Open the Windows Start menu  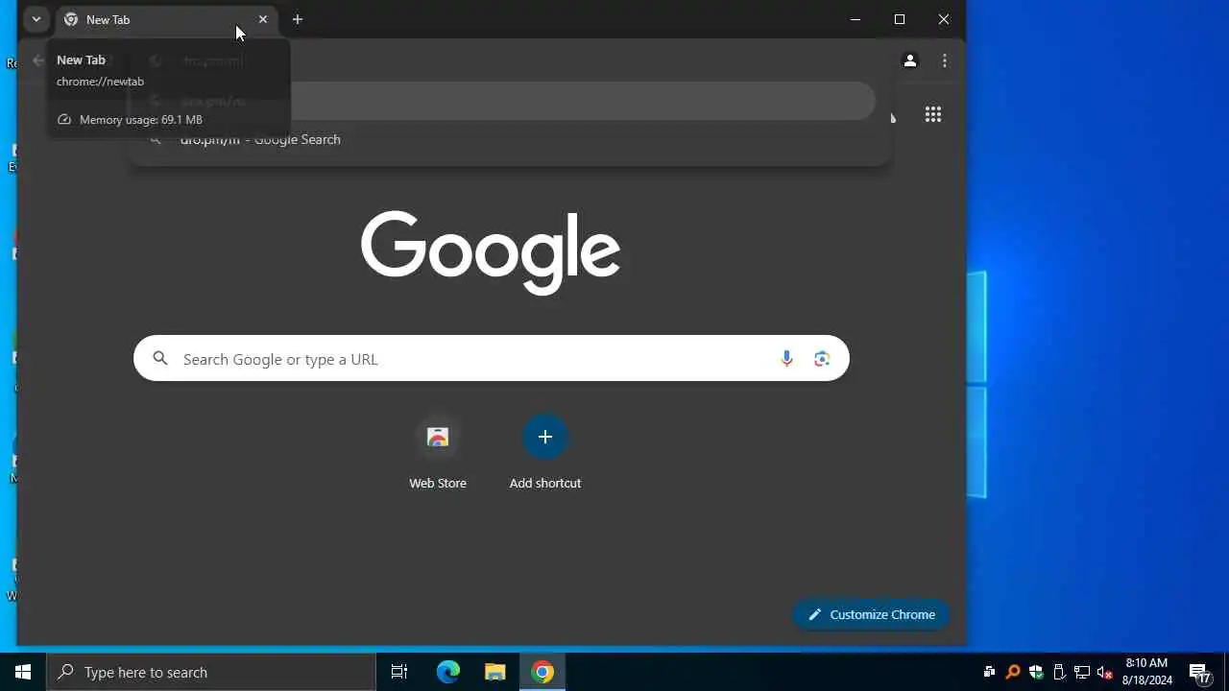[x=23, y=672]
